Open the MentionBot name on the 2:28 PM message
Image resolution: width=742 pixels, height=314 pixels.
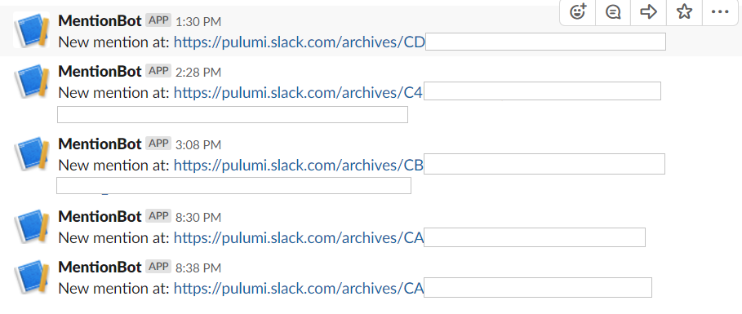click(100, 72)
